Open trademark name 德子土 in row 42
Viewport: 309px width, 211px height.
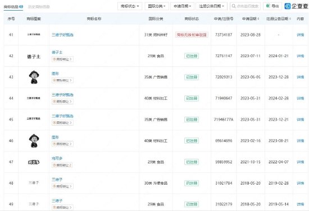pos(57,52)
